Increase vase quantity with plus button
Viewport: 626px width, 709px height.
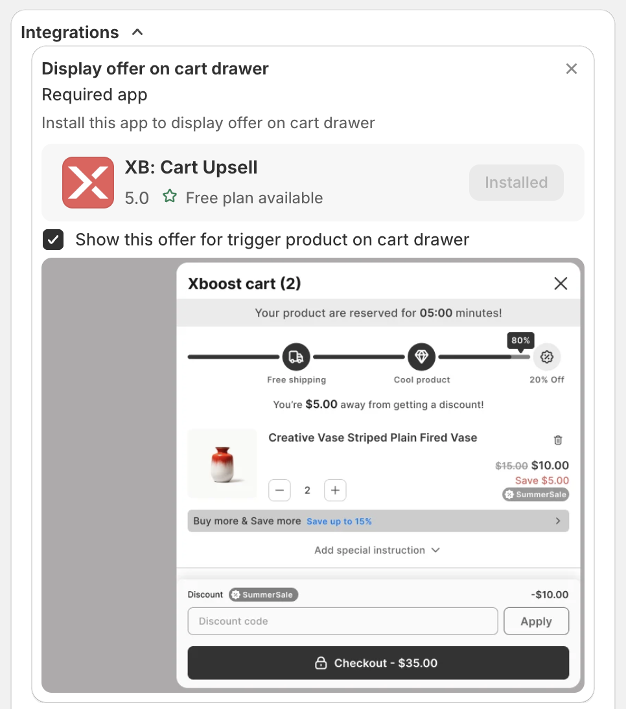coord(335,490)
